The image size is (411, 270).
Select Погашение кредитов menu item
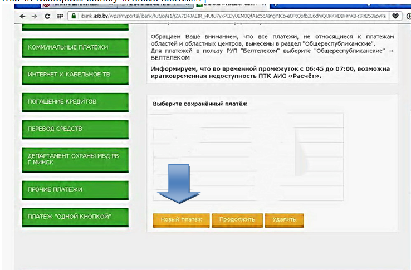75,102
